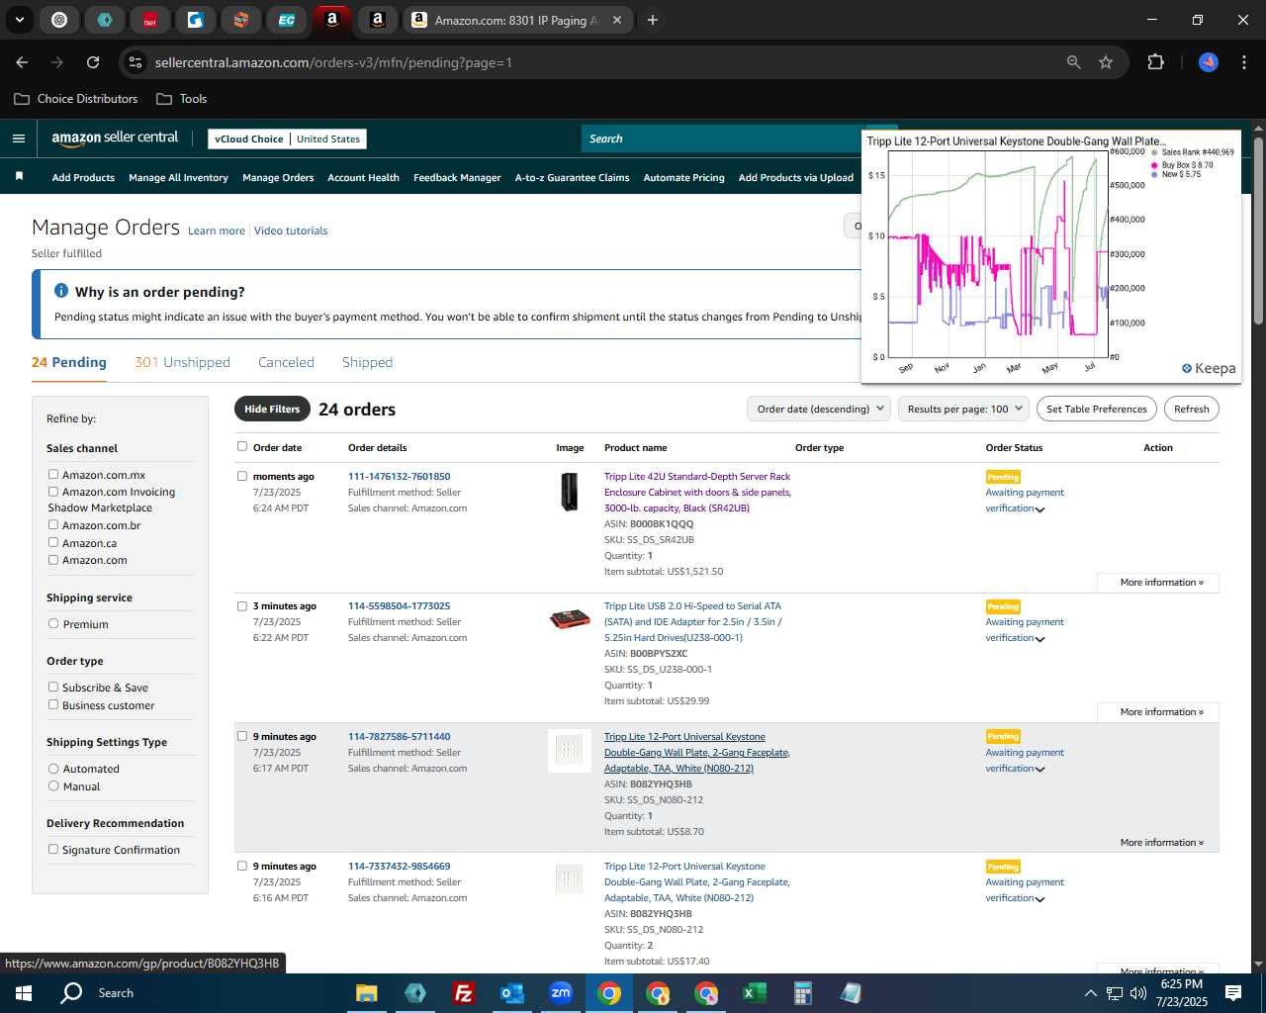The image size is (1266, 1013).
Task: Switch to the Shipped tab
Action: pyautogui.click(x=367, y=362)
